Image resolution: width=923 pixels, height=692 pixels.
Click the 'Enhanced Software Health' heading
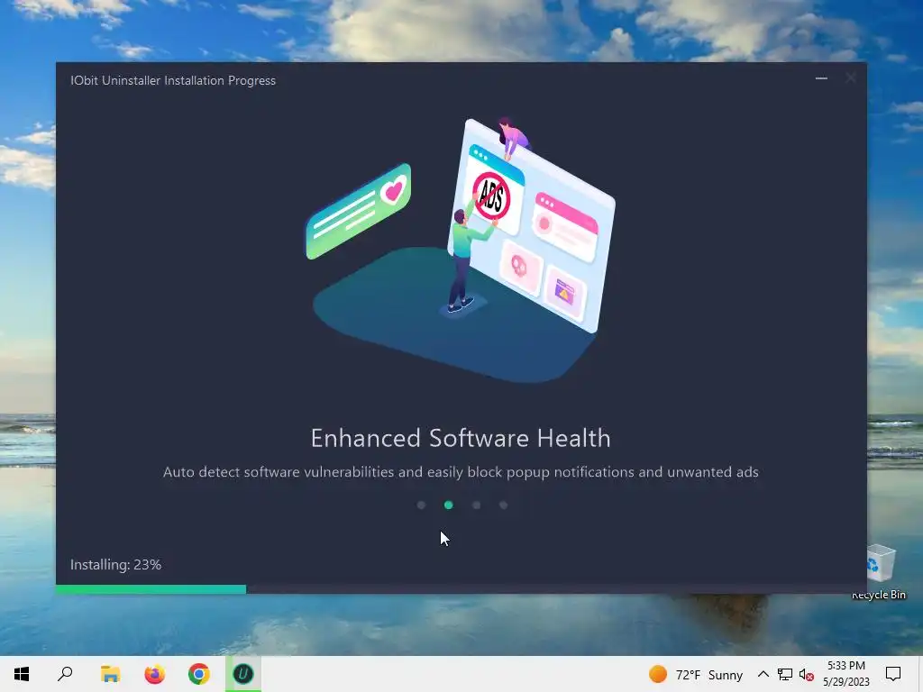(461, 439)
